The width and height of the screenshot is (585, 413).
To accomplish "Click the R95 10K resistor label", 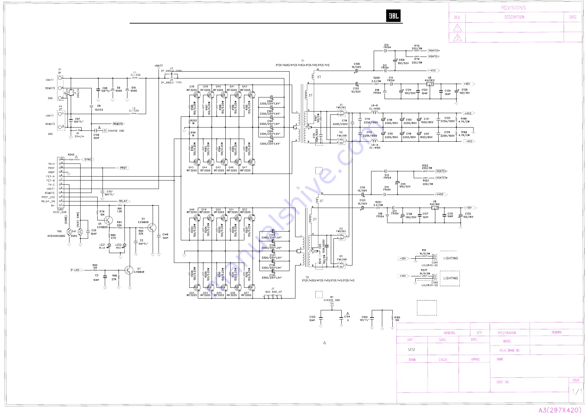I will (x=95, y=267).
